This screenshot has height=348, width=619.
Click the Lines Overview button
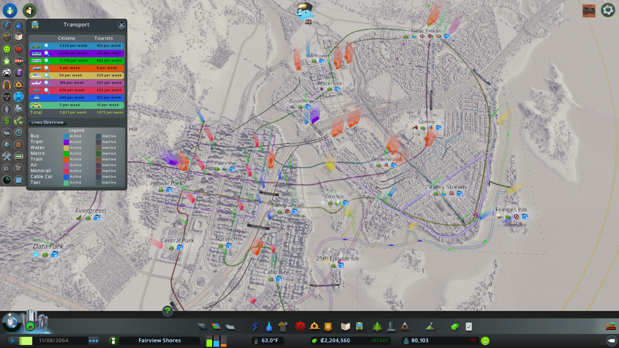click(48, 122)
